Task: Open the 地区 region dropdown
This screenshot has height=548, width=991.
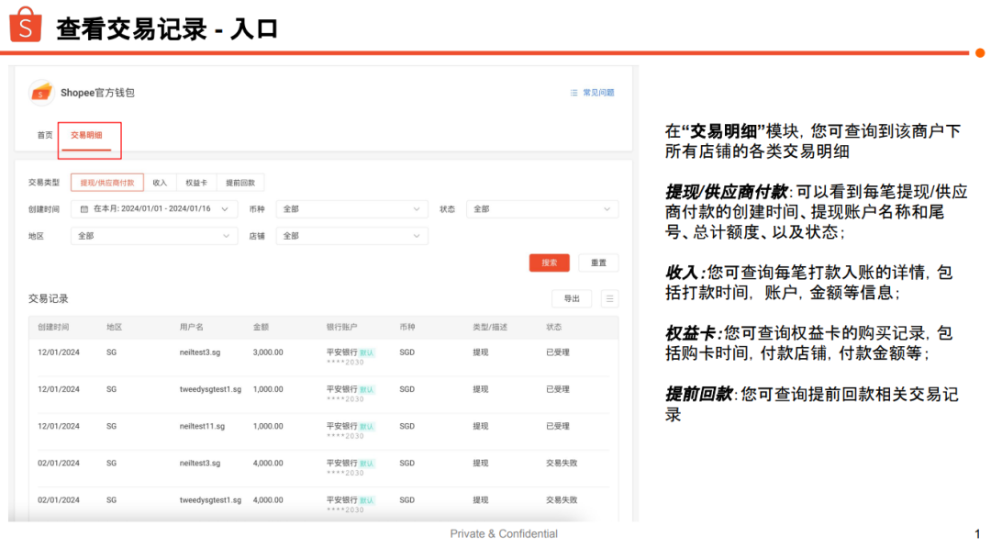Action: coord(154,236)
